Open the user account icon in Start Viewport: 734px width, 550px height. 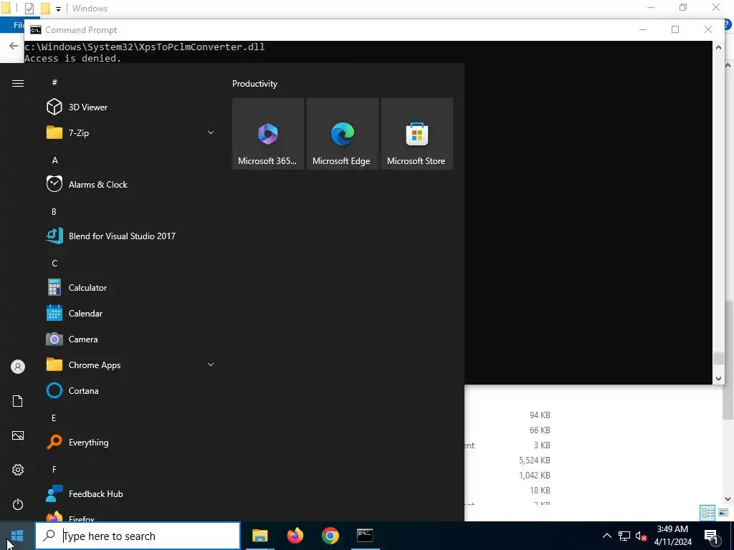(x=18, y=367)
